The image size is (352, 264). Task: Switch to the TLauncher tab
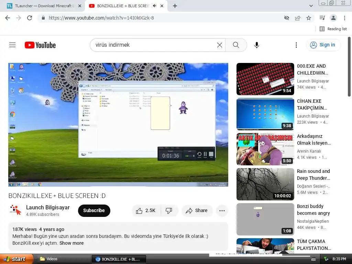42,6
